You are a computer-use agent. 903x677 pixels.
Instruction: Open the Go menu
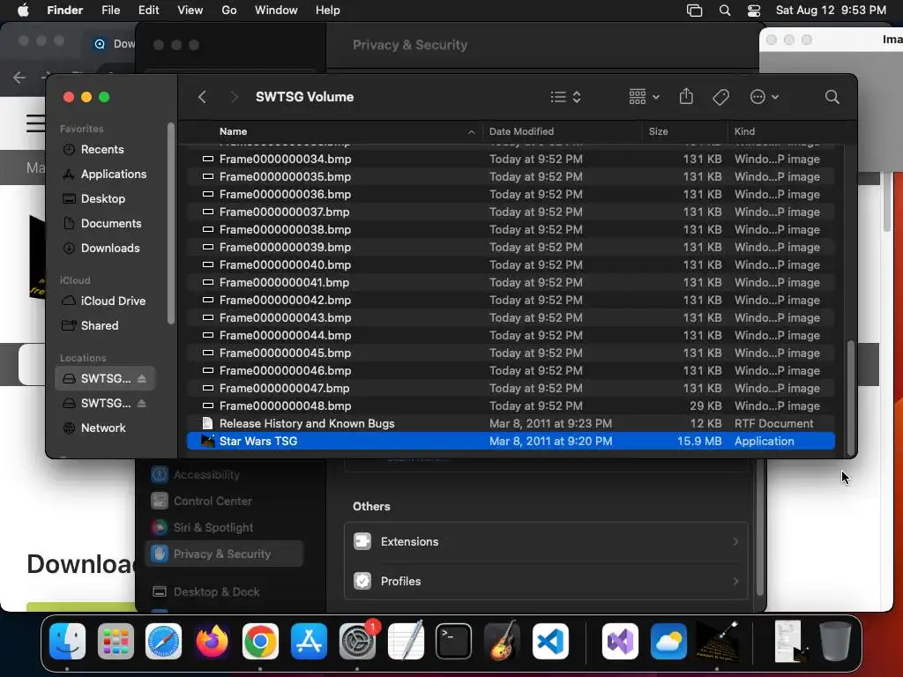229,11
